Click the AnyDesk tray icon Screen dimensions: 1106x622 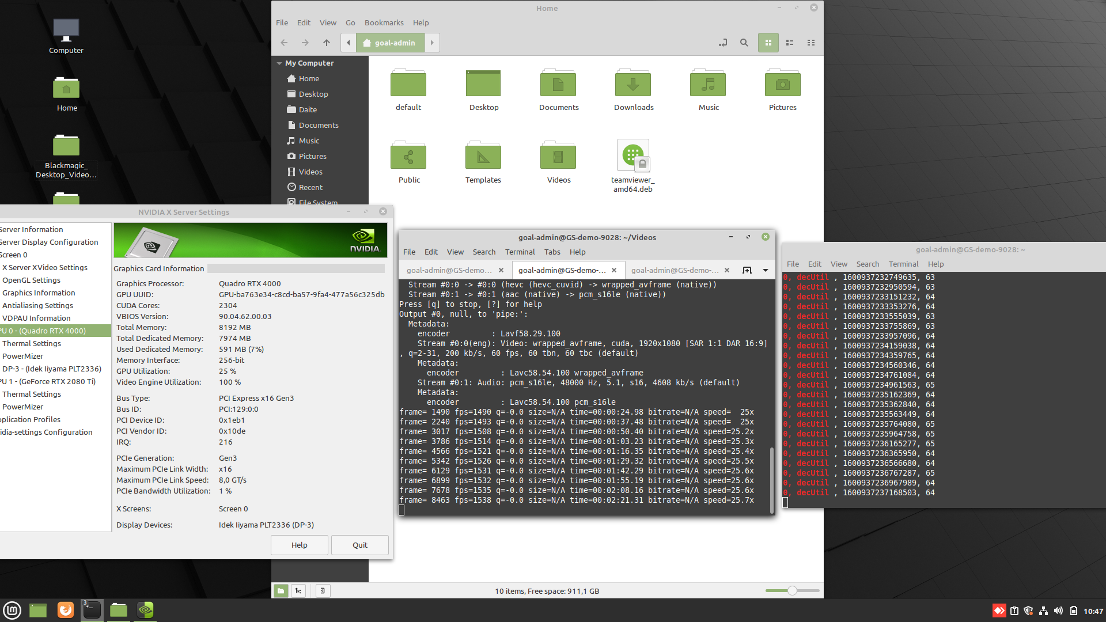pos(999,610)
